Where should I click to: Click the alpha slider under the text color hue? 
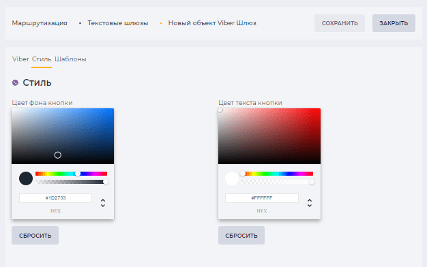(x=277, y=182)
